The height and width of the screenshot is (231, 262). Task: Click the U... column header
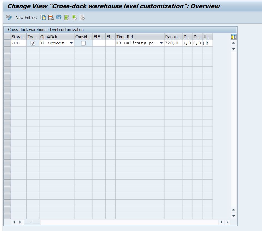[208, 37]
